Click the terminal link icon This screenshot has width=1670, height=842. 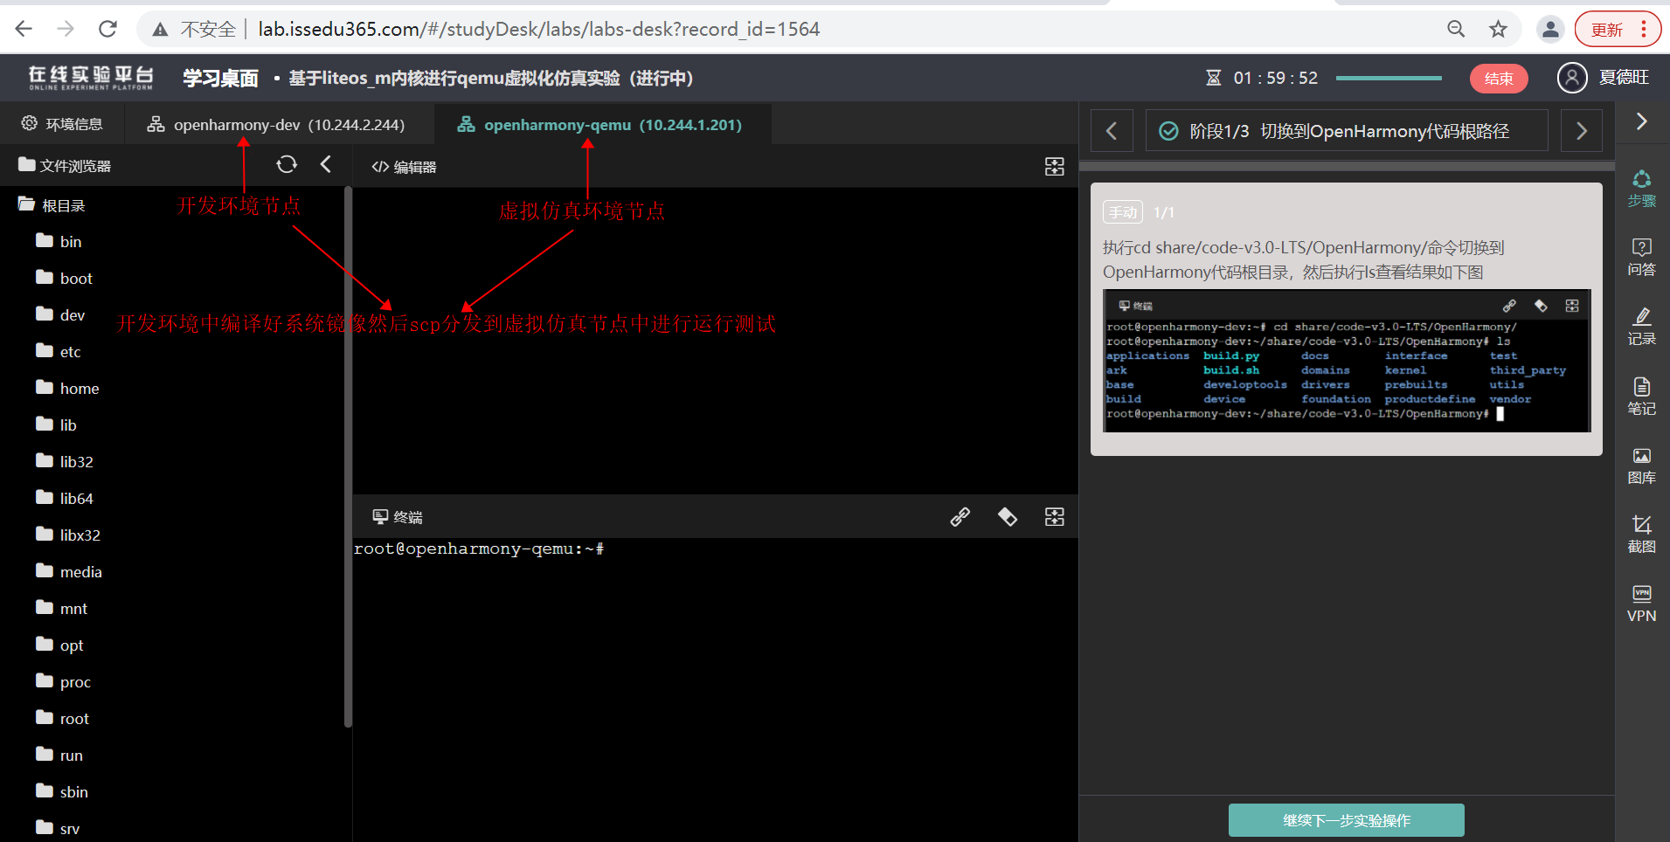coord(960,517)
